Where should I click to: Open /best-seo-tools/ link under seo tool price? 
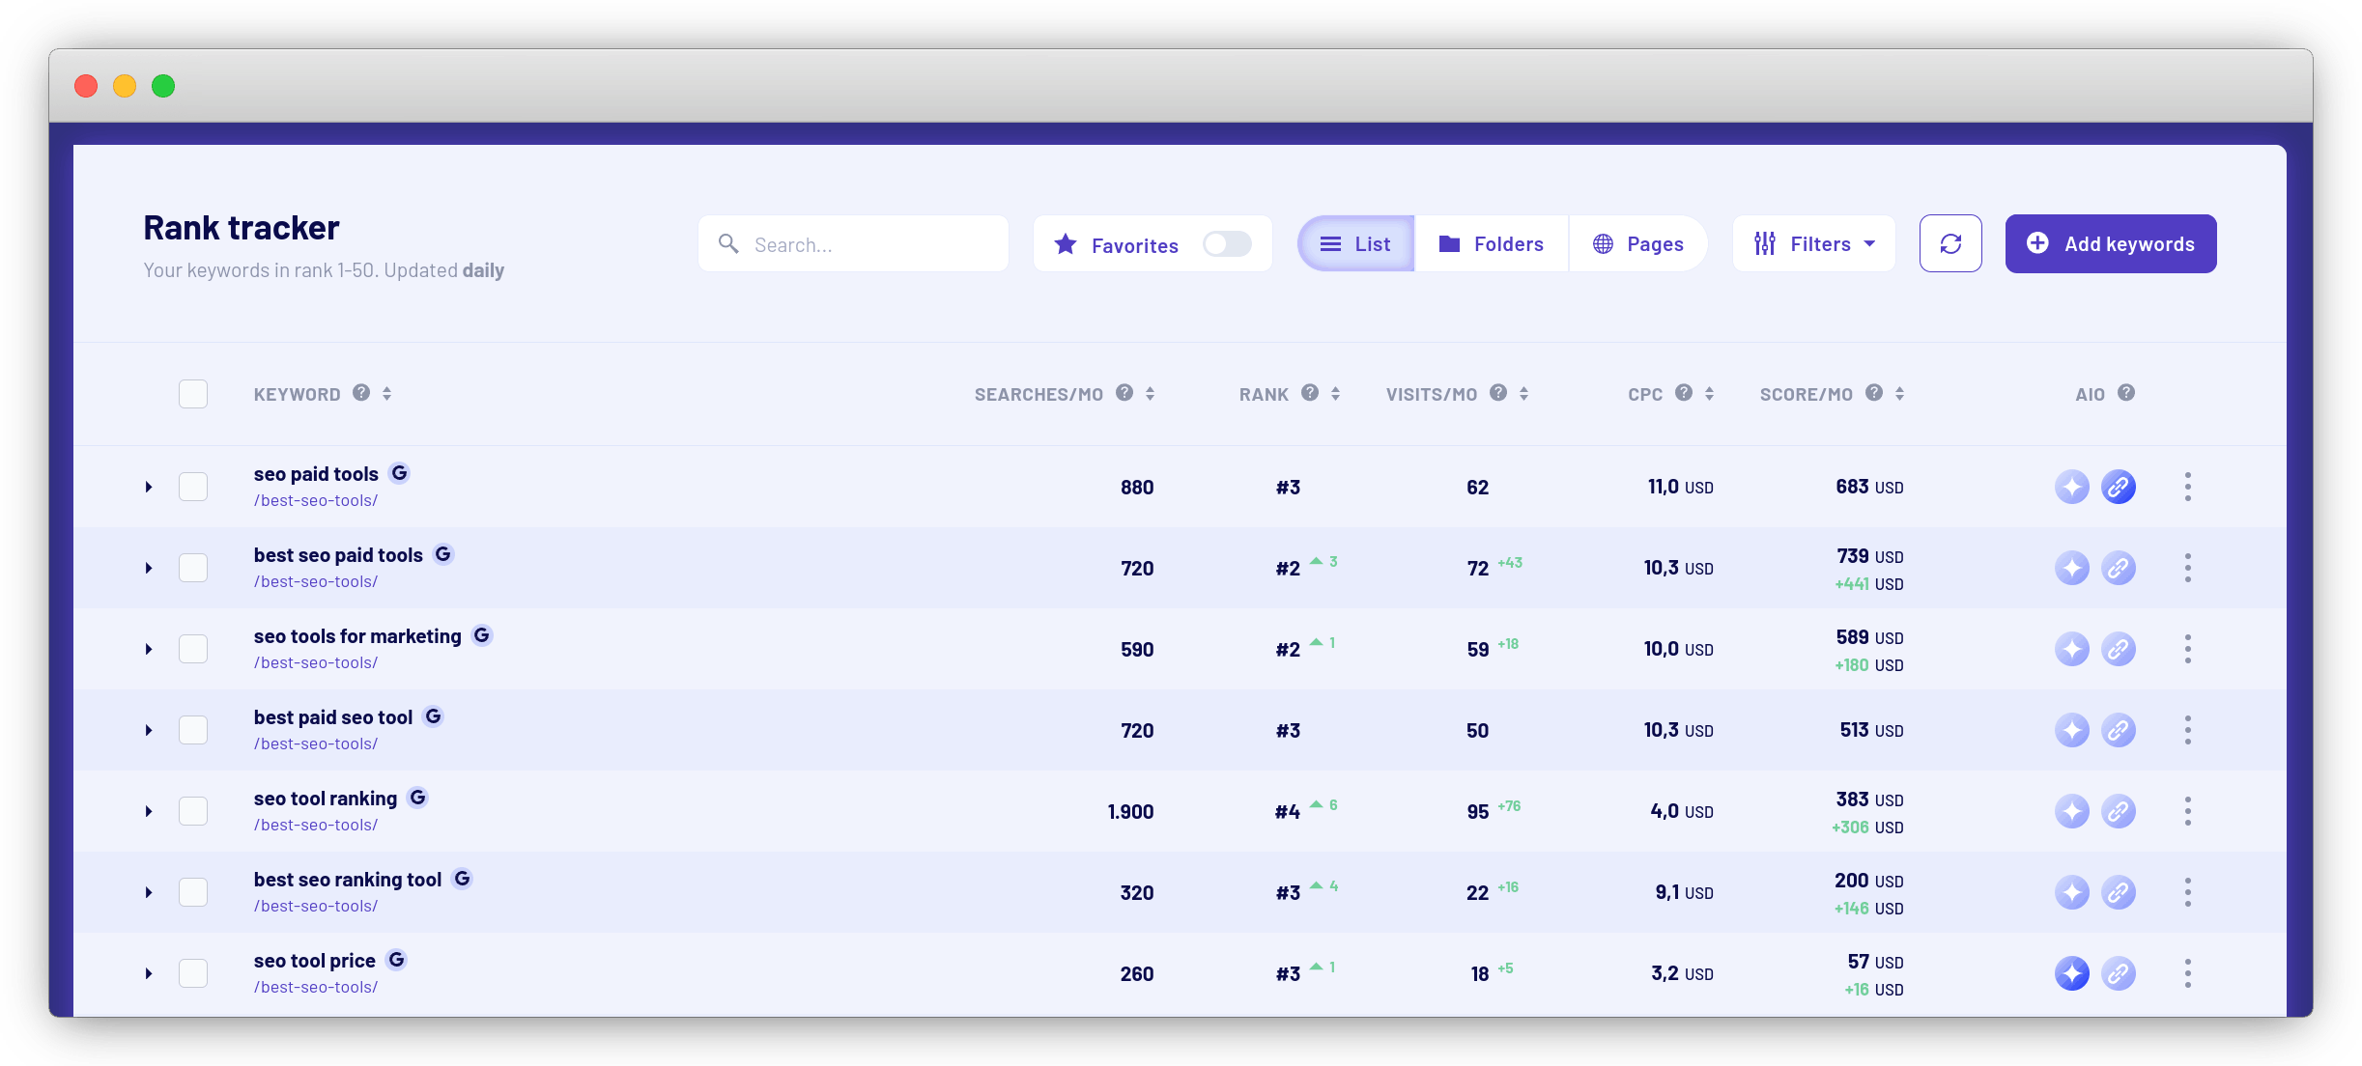point(316,987)
